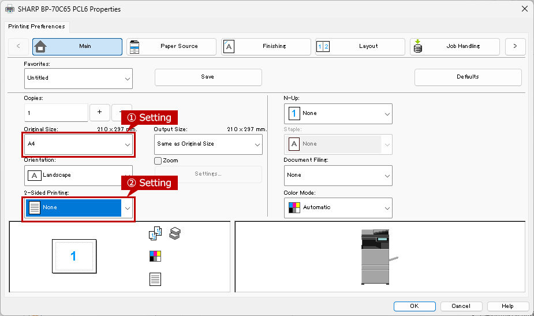The height and width of the screenshot is (316, 534).
Task: Click the single-sided page icon in preview
Action: (x=155, y=279)
